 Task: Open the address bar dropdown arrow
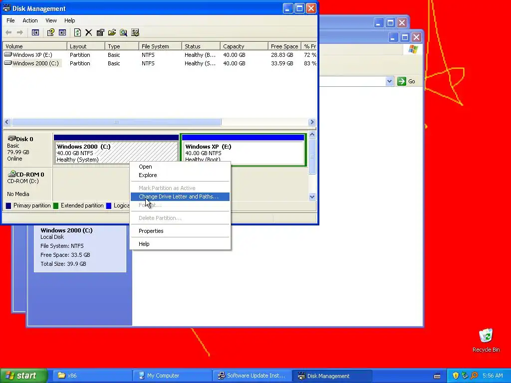pyautogui.click(x=389, y=81)
